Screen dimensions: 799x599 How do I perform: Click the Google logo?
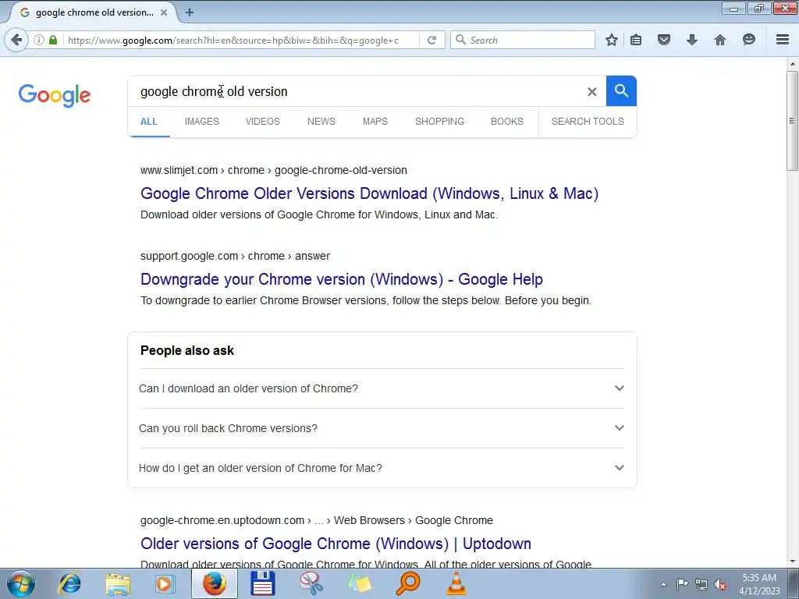point(55,95)
